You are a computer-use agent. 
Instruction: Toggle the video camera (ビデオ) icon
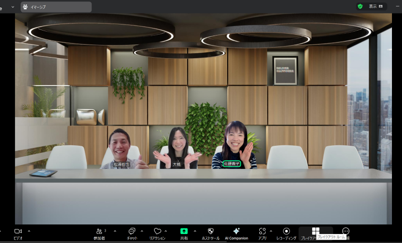19,231
